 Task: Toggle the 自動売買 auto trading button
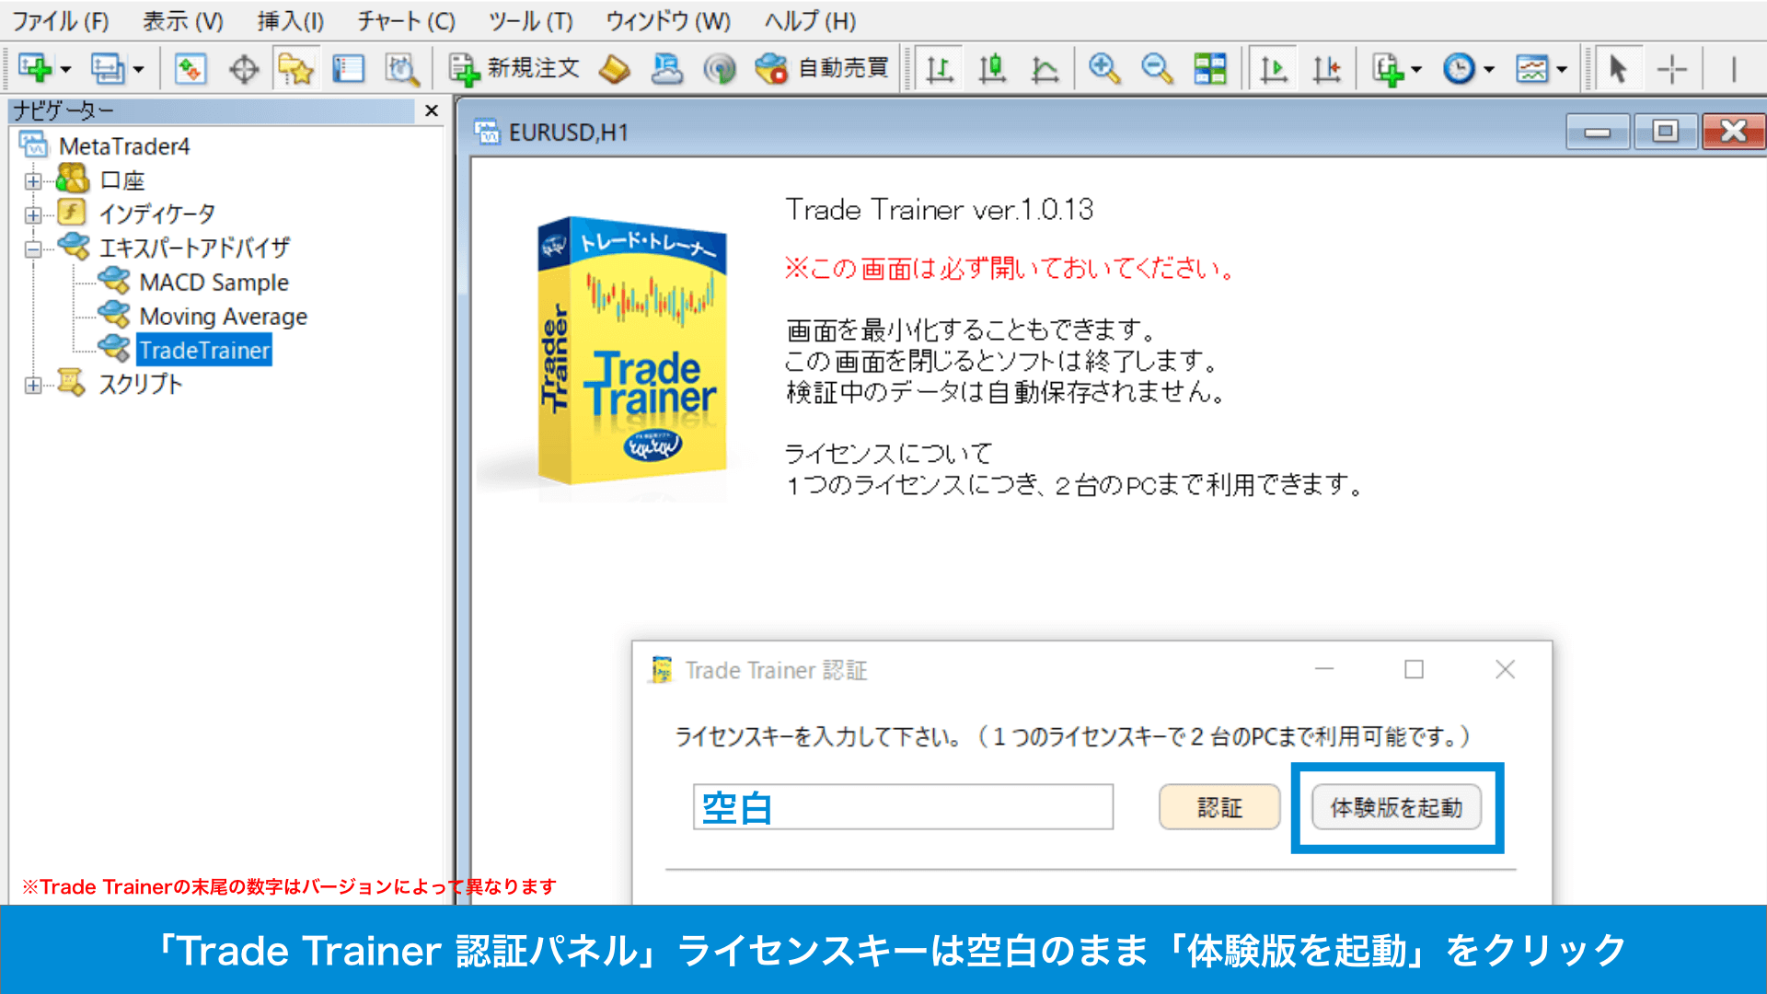pyautogui.click(x=822, y=67)
